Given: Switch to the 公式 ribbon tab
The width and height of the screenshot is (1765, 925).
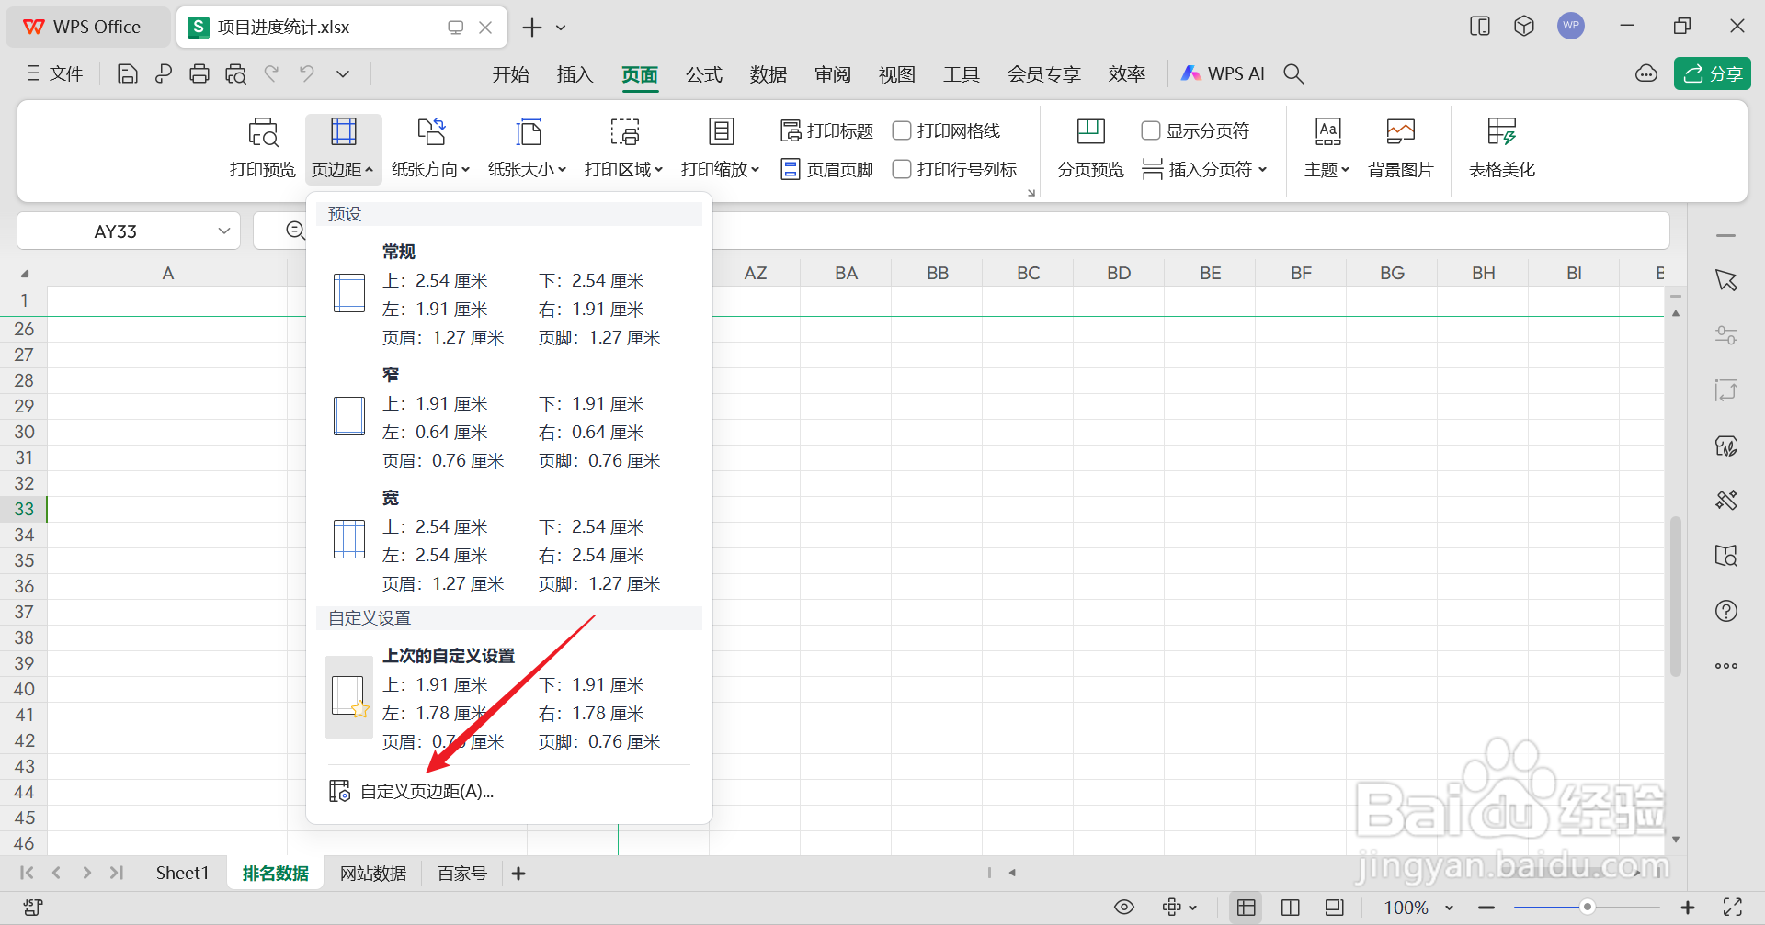Looking at the screenshot, I should pos(704,74).
